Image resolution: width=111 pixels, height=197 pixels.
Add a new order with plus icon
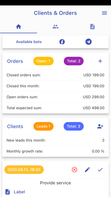pyautogui.click(x=100, y=61)
